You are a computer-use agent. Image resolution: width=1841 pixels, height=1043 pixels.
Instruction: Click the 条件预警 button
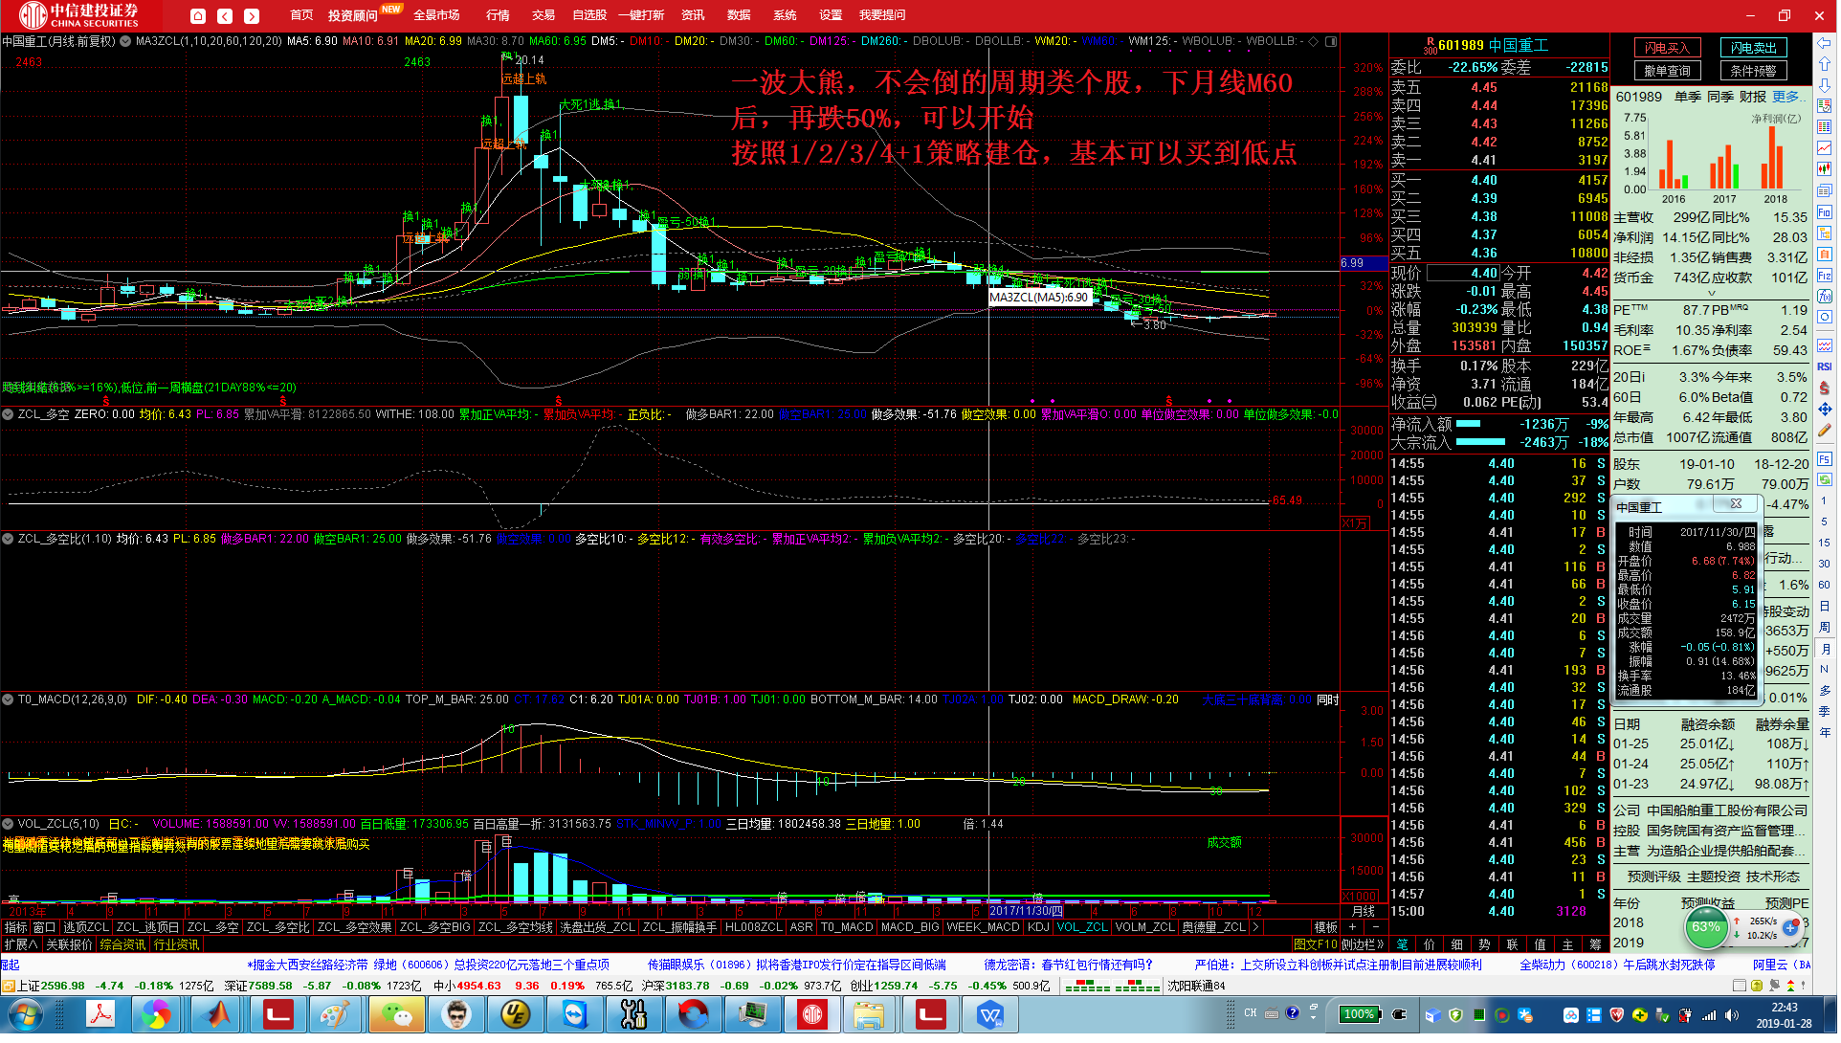click(x=1754, y=71)
